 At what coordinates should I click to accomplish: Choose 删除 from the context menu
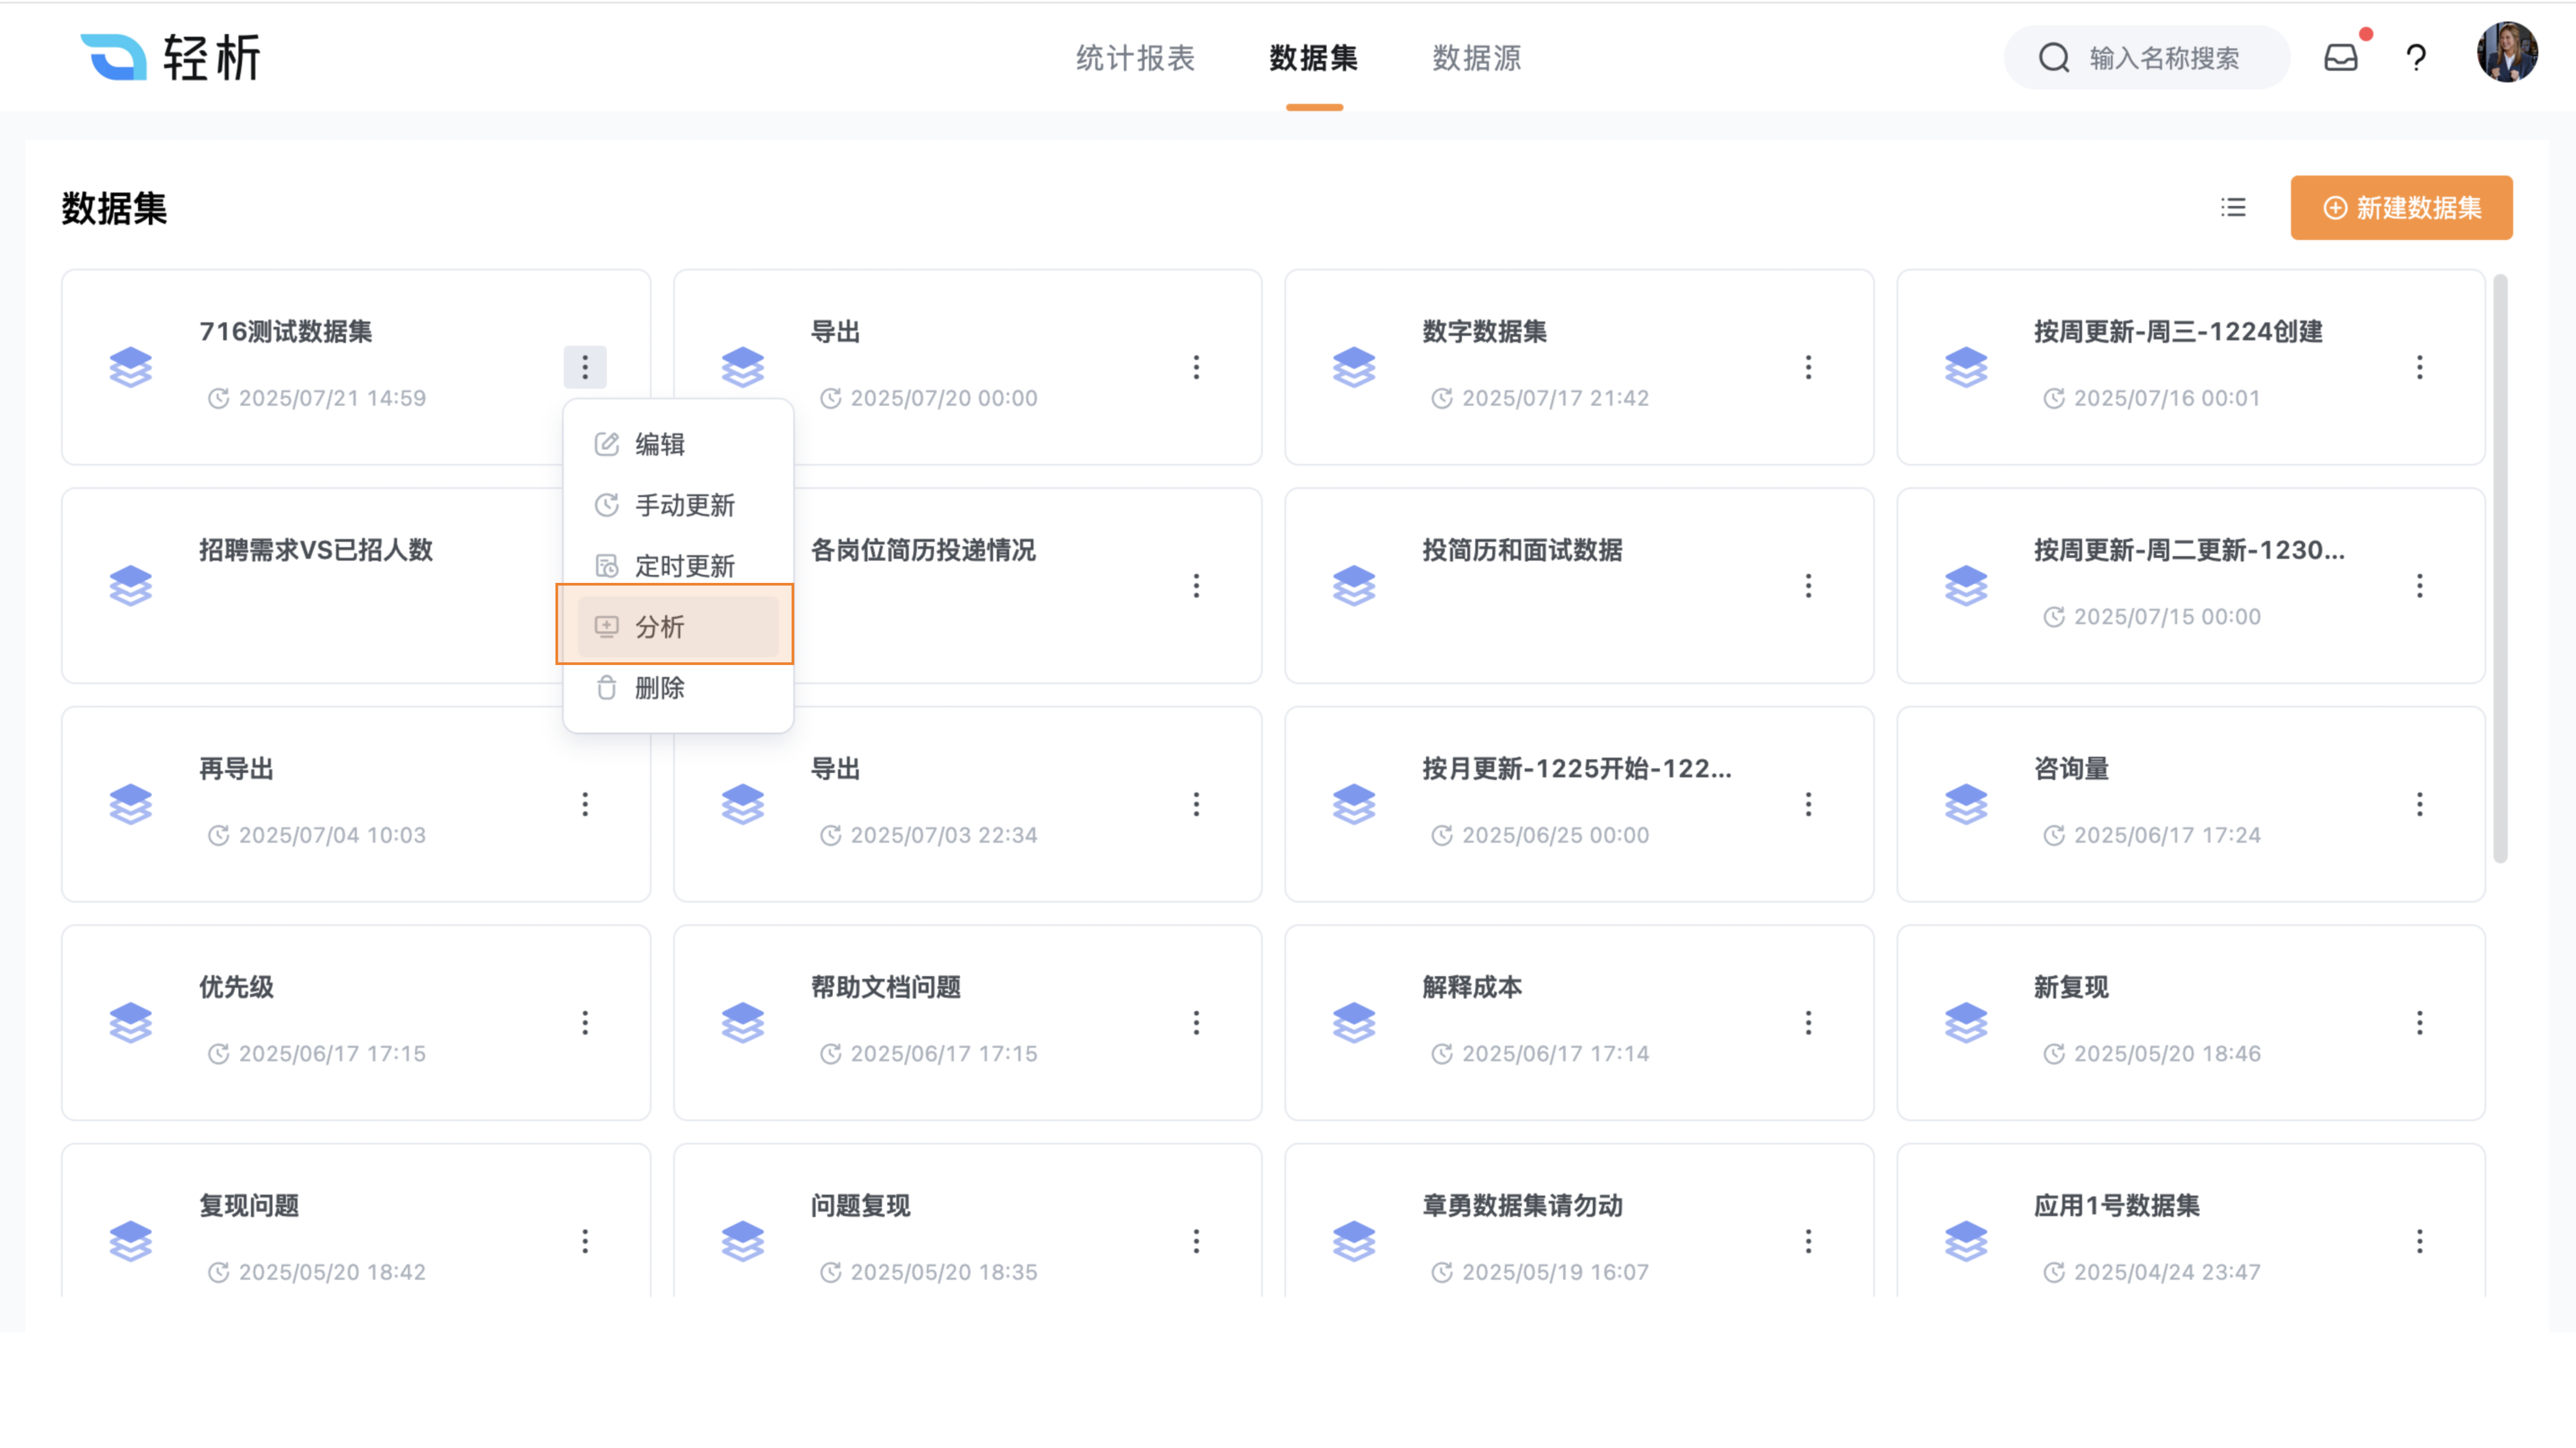[x=678, y=688]
